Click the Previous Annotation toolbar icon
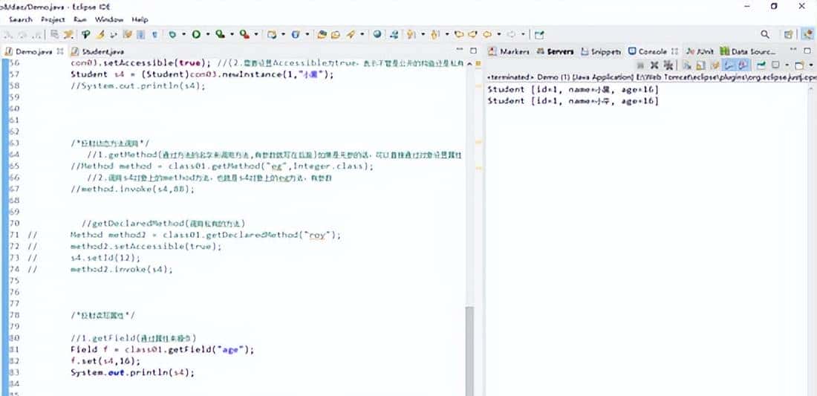 click(434, 34)
